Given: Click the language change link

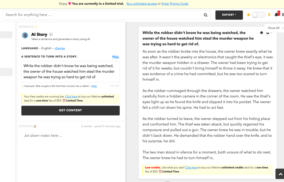Looking at the screenshot, I should click(x=60, y=48).
